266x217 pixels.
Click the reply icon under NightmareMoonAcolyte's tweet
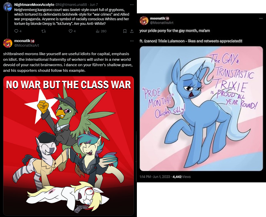16,31
